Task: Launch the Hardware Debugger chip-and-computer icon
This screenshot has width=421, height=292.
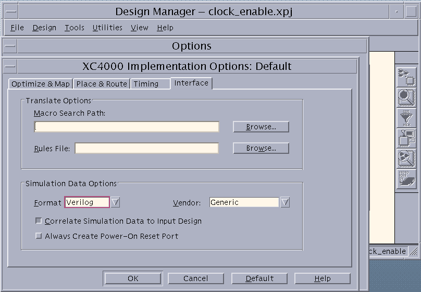Action: [x=406, y=138]
